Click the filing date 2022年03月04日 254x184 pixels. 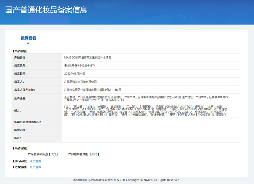coord(74,73)
